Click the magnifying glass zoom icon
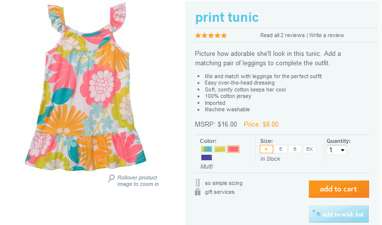The height and width of the screenshot is (225, 382). tap(112, 179)
